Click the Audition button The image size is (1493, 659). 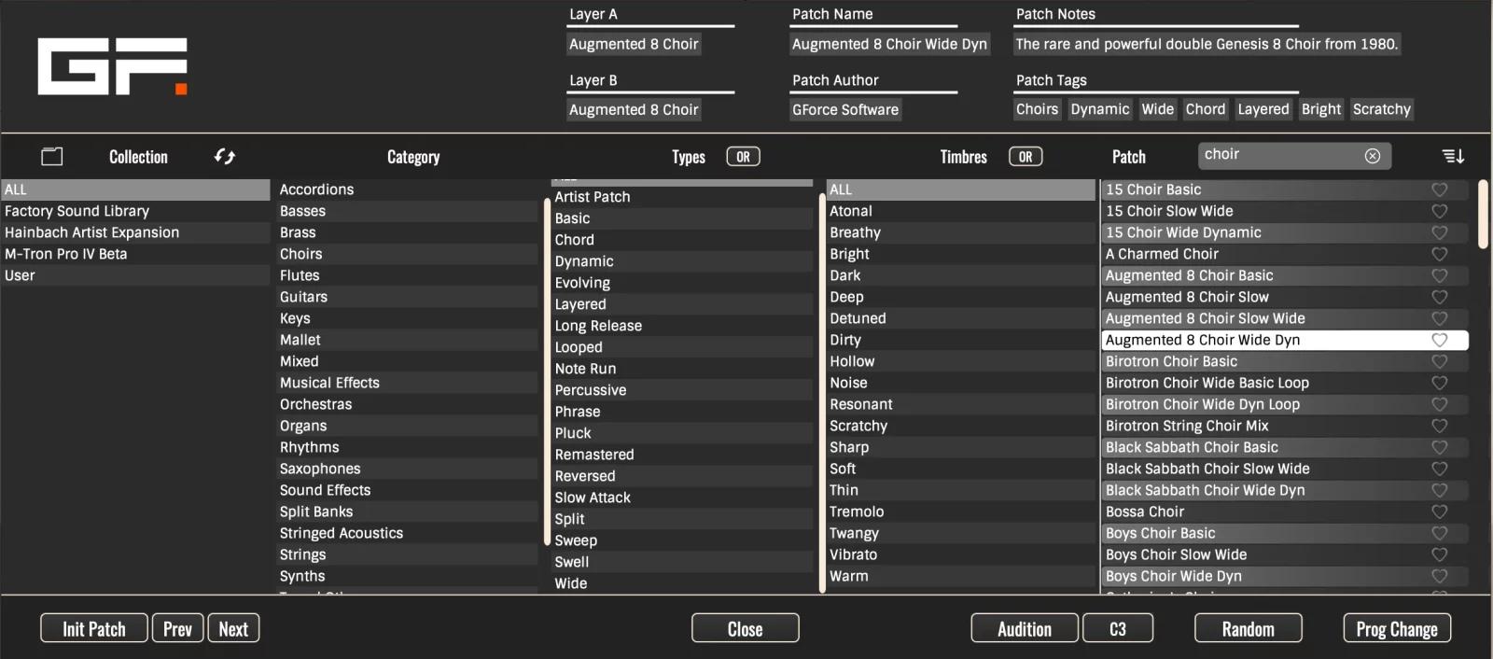(x=1024, y=628)
